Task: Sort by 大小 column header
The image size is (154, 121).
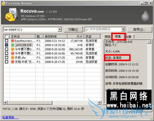Action: point(76,37)
